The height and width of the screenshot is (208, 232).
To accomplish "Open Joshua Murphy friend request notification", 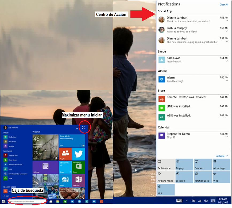I will click(193, 30).
